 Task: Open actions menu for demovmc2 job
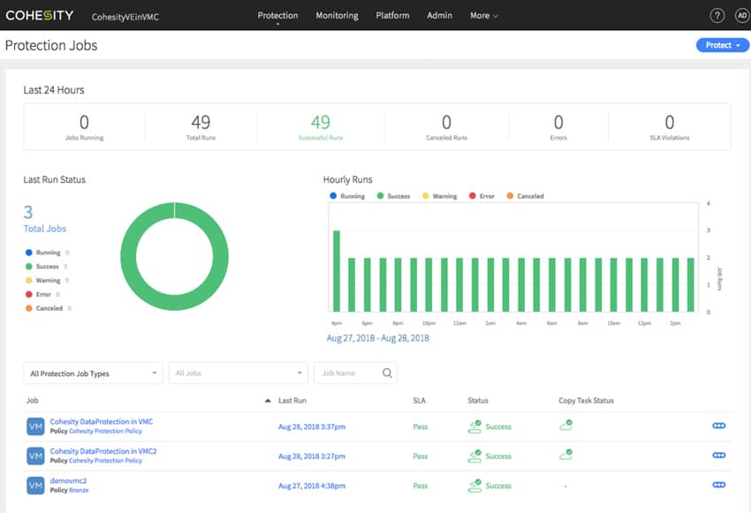point(719,485)
